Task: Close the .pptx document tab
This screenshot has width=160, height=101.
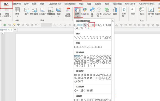Action: click(x=9, y=30)
